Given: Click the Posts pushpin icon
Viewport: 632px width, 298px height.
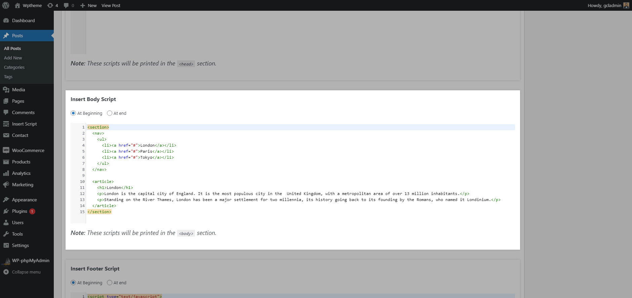Looking at the screenshot, I should click(6, 36).
